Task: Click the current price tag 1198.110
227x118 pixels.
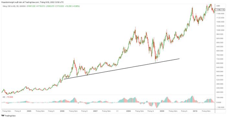Action: coord(220,9)
